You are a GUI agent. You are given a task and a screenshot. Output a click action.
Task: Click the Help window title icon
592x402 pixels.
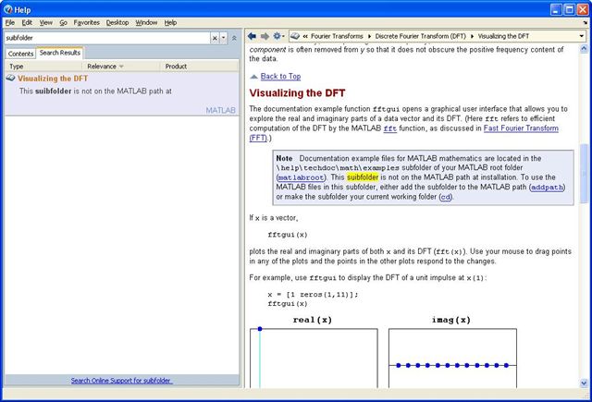[9, 7]
